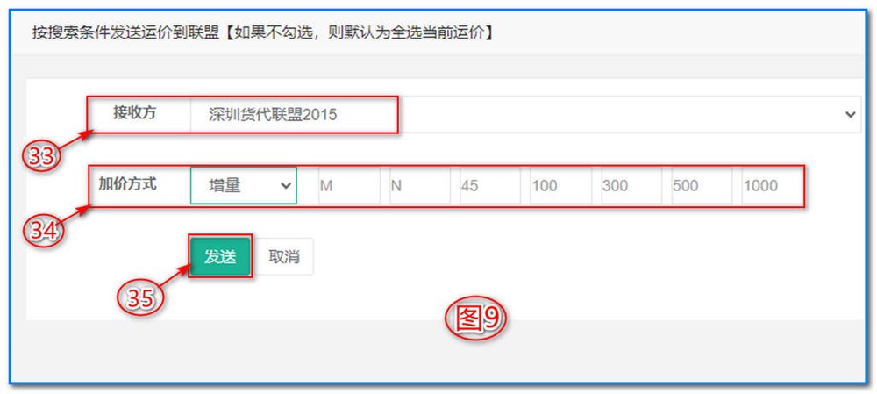Focus the 300 weight-tier input
The height and width of the screenshot is (394, 877).
click(x=631, y=185)
